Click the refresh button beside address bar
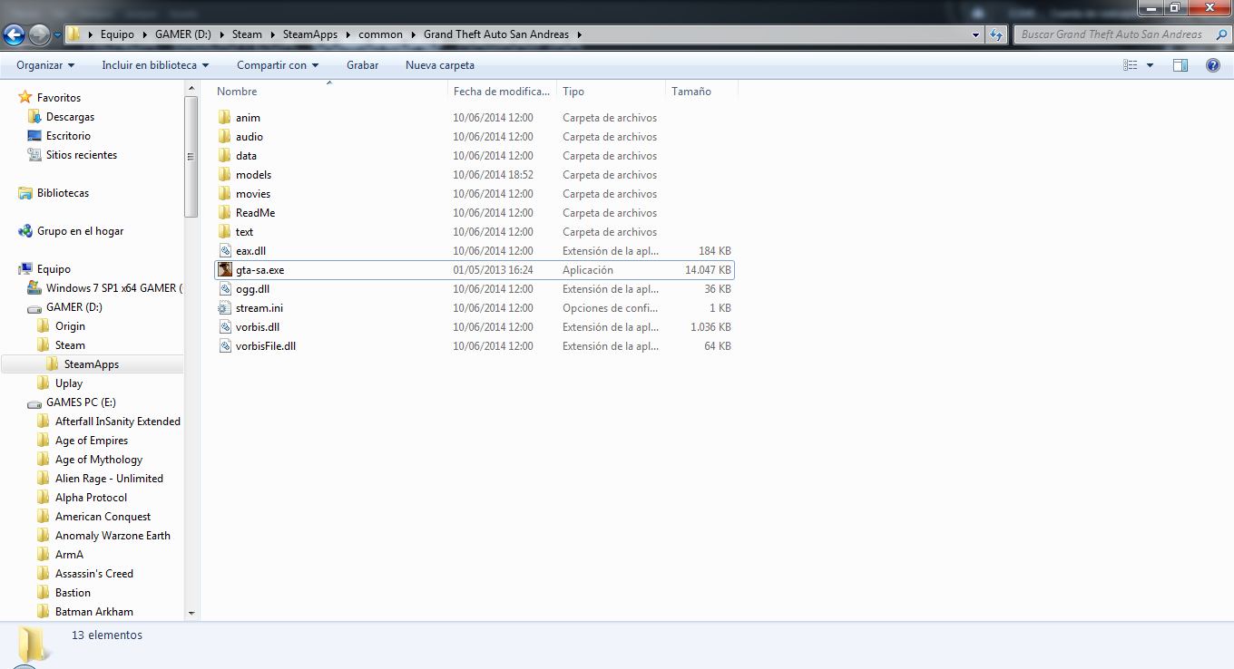1234x669 pixels. tap(996, 34)
